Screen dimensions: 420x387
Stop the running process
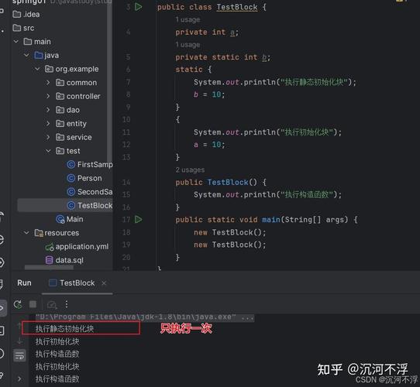(x=33, y=304)
